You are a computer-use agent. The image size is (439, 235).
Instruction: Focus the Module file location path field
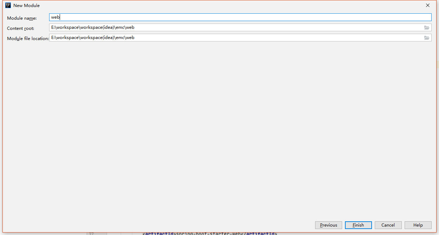coord(235,38)
